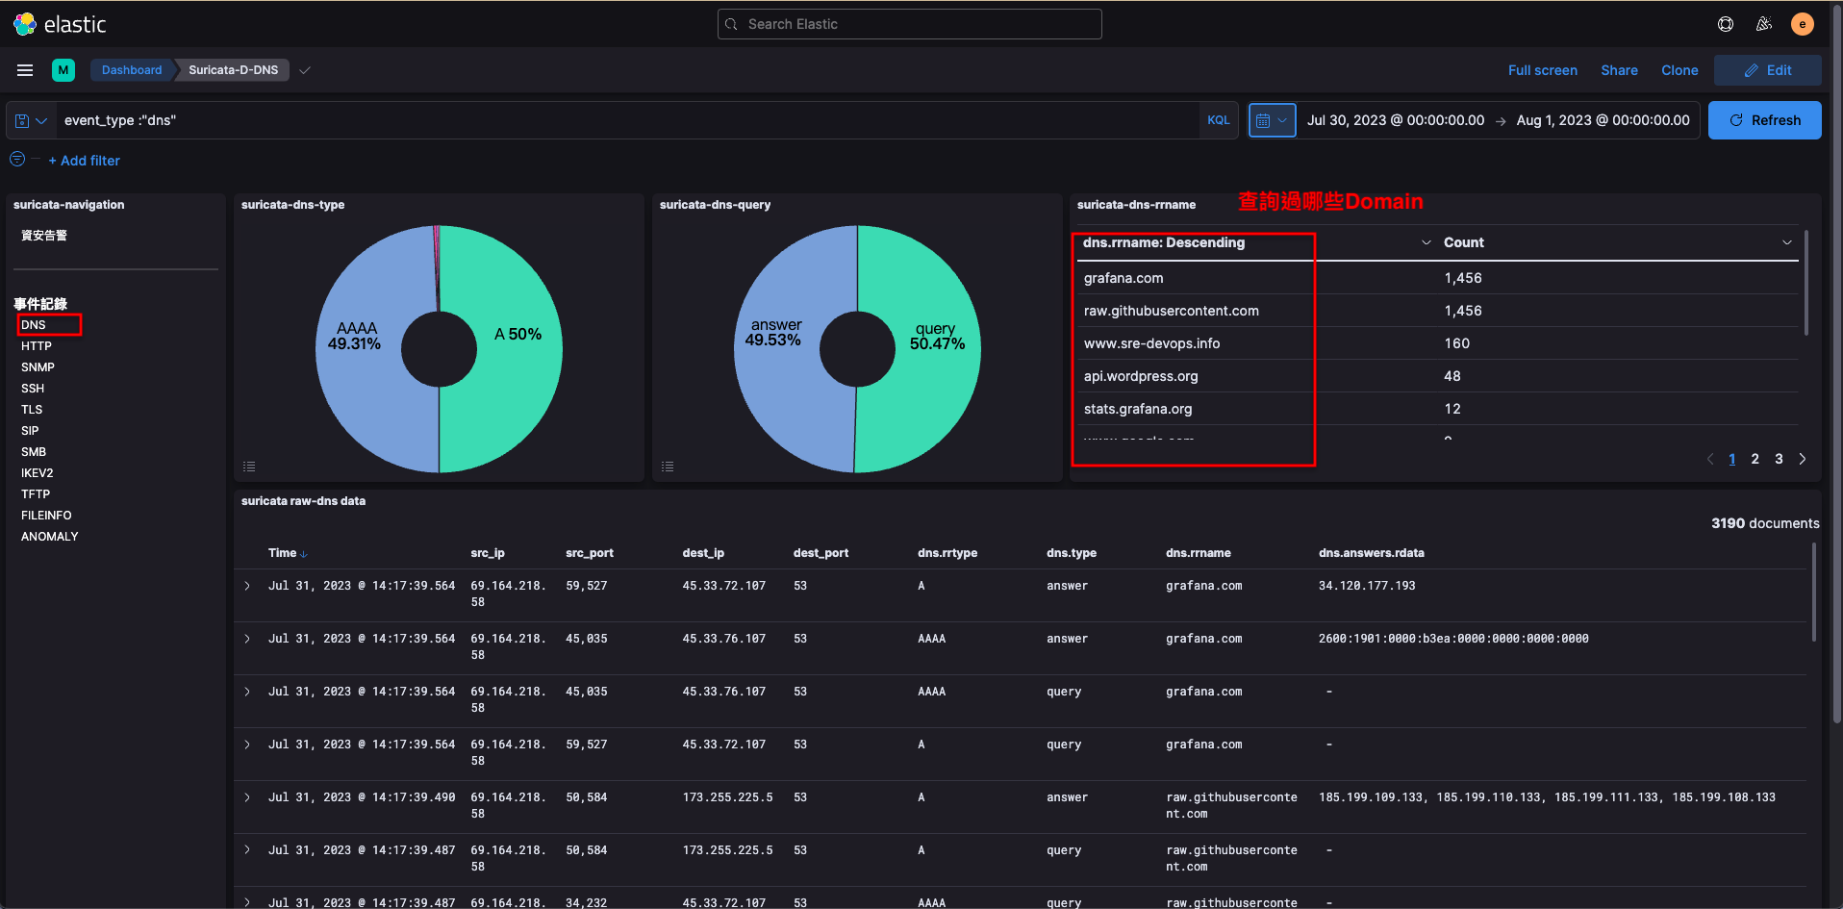
Task: Focus the Search Elastic field
Action: pos(909,24)
